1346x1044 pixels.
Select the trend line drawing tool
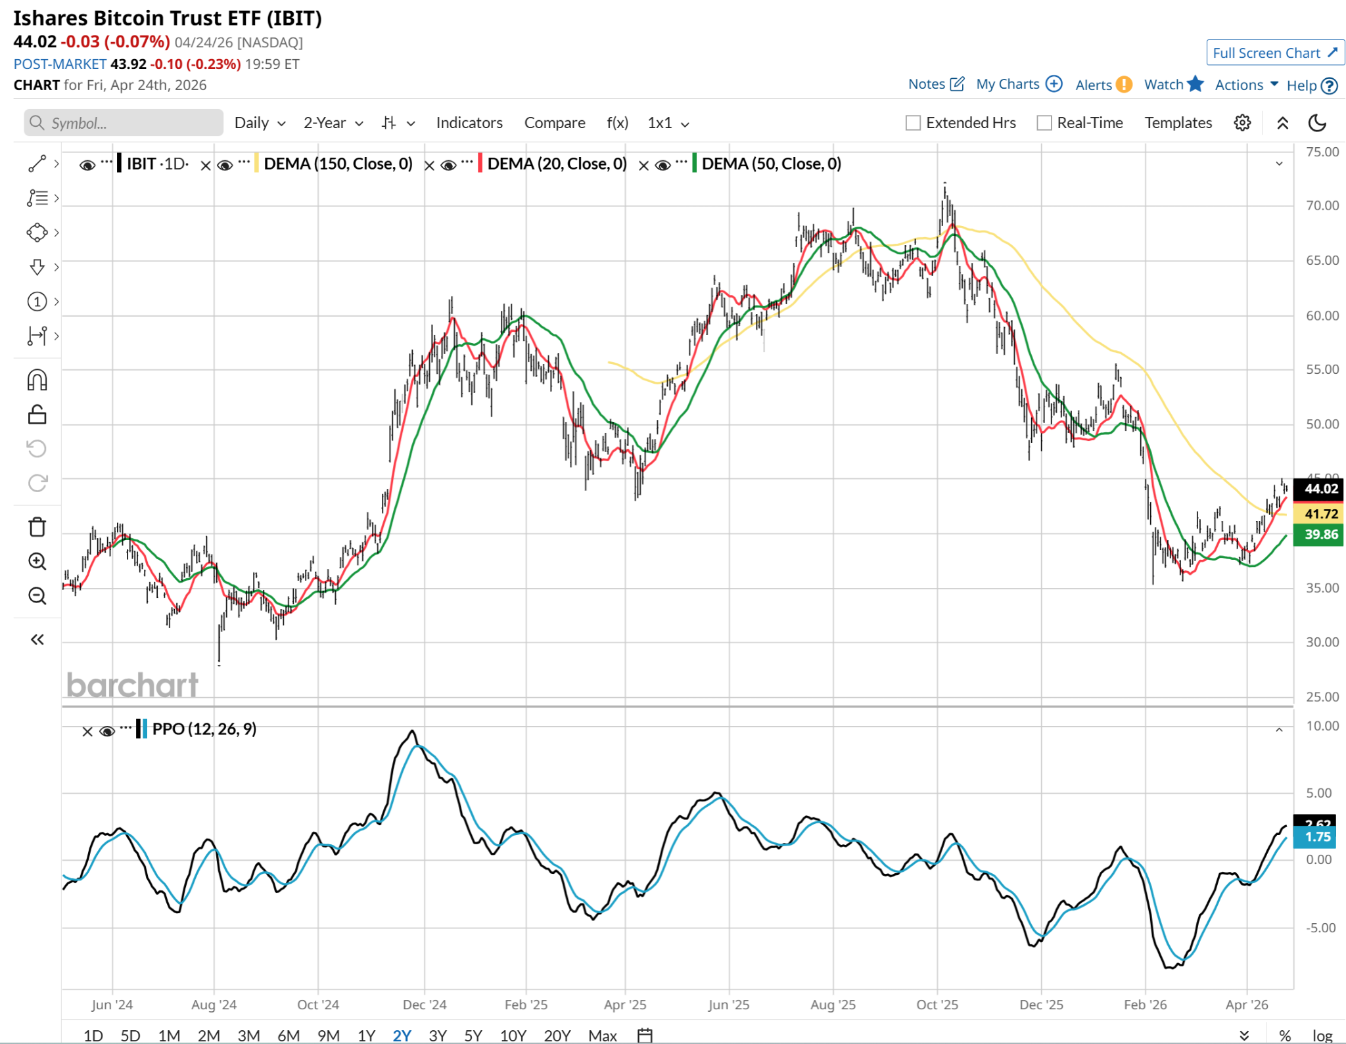(x=37, y=164)
